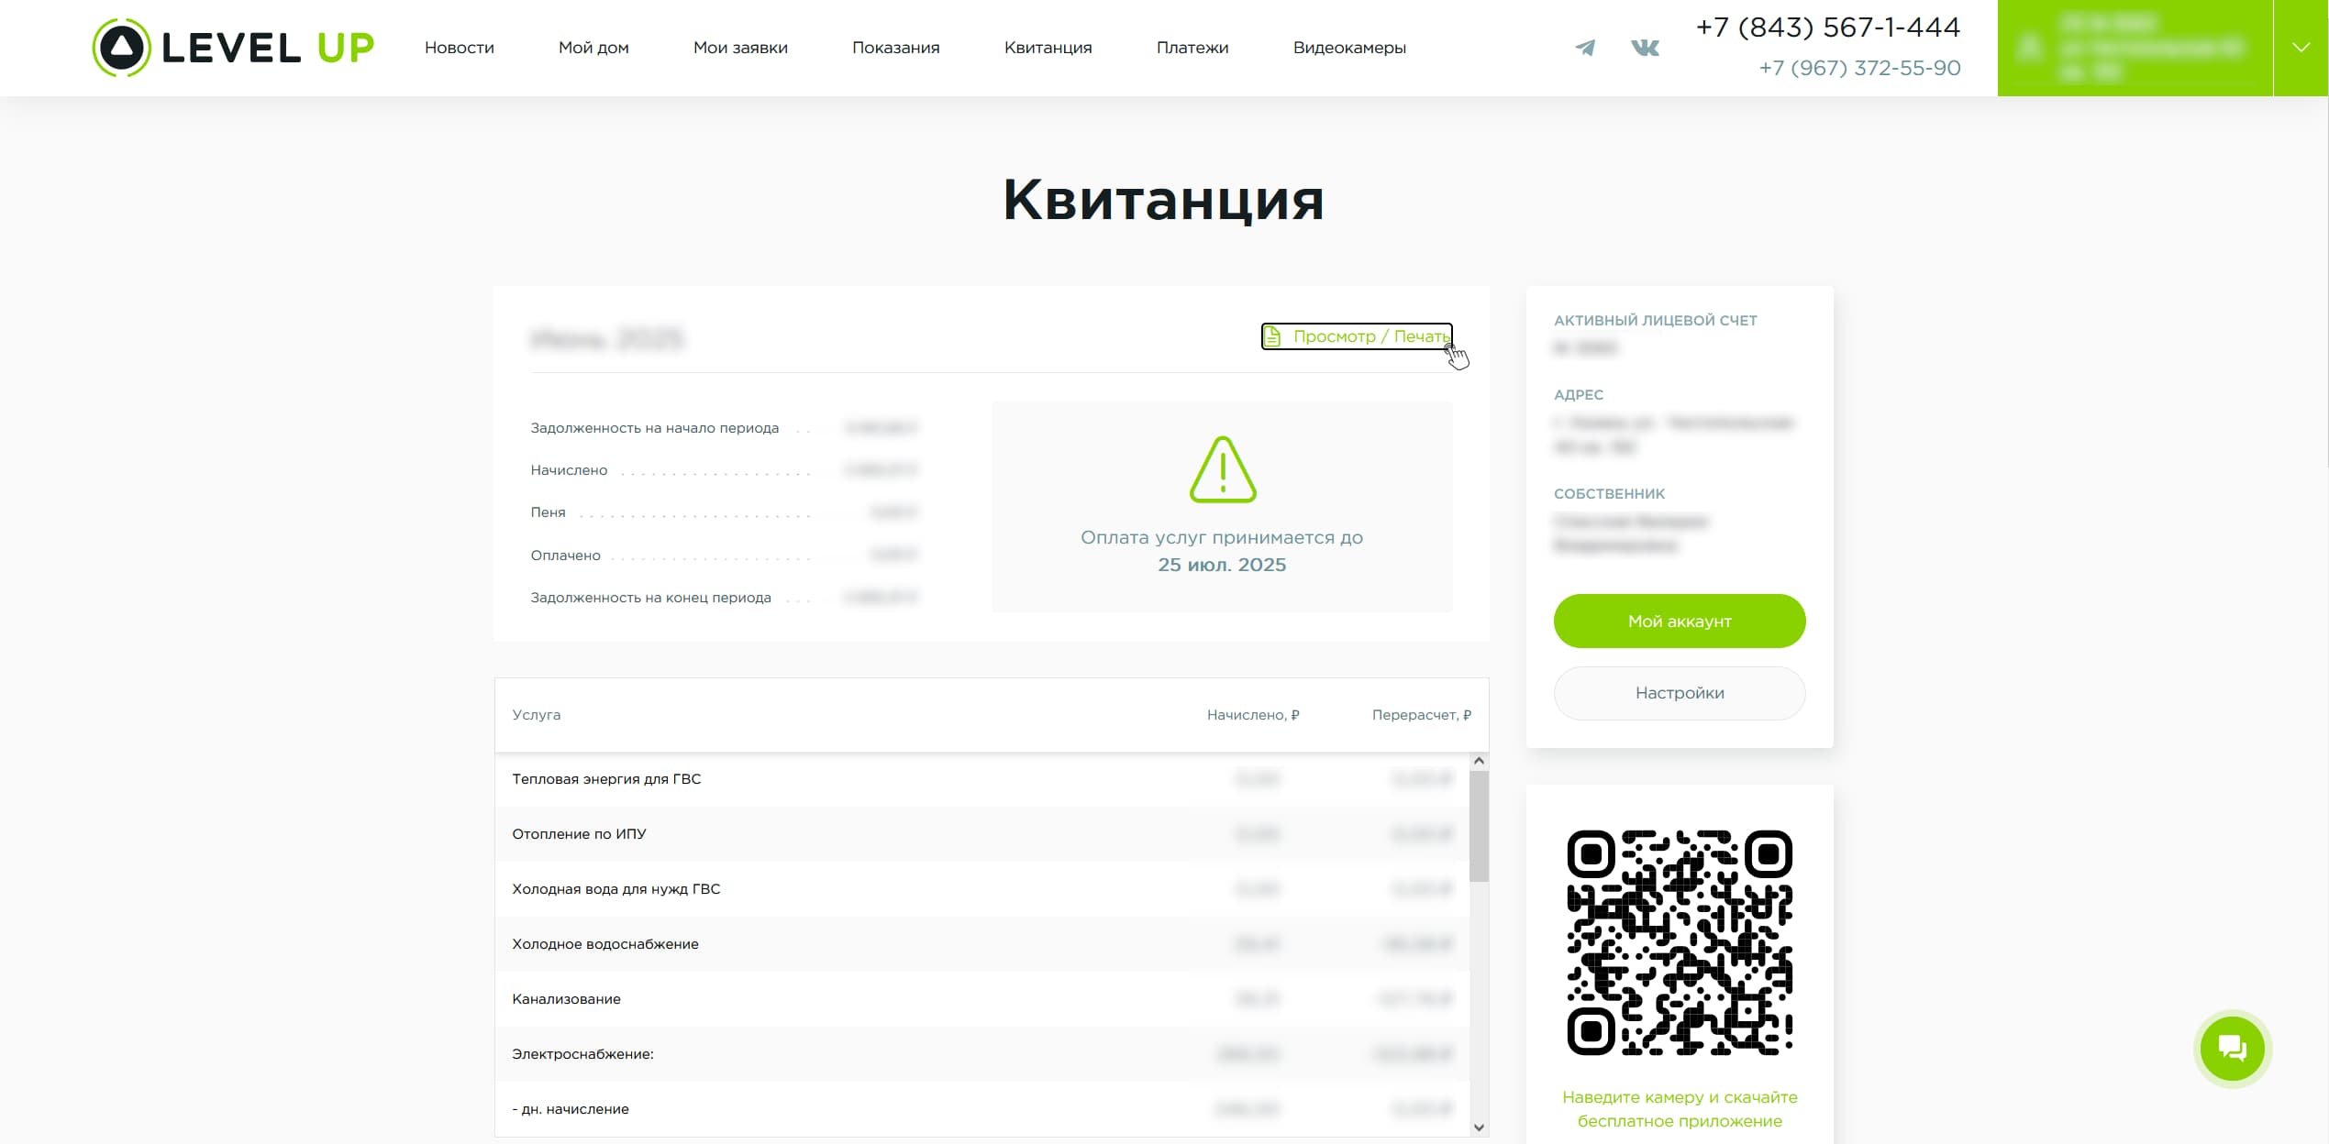Select the Электроснабжение: row

982,1054
